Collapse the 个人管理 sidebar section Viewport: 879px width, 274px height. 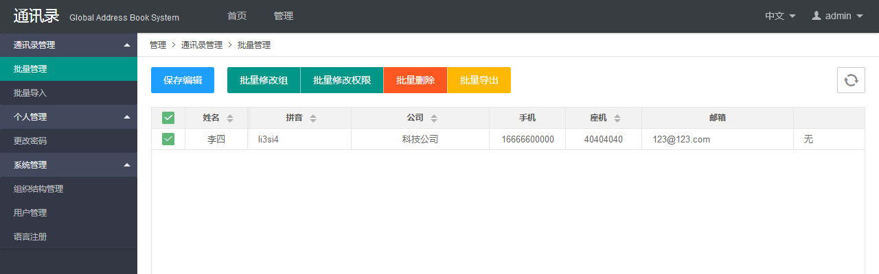pos(69,117)
